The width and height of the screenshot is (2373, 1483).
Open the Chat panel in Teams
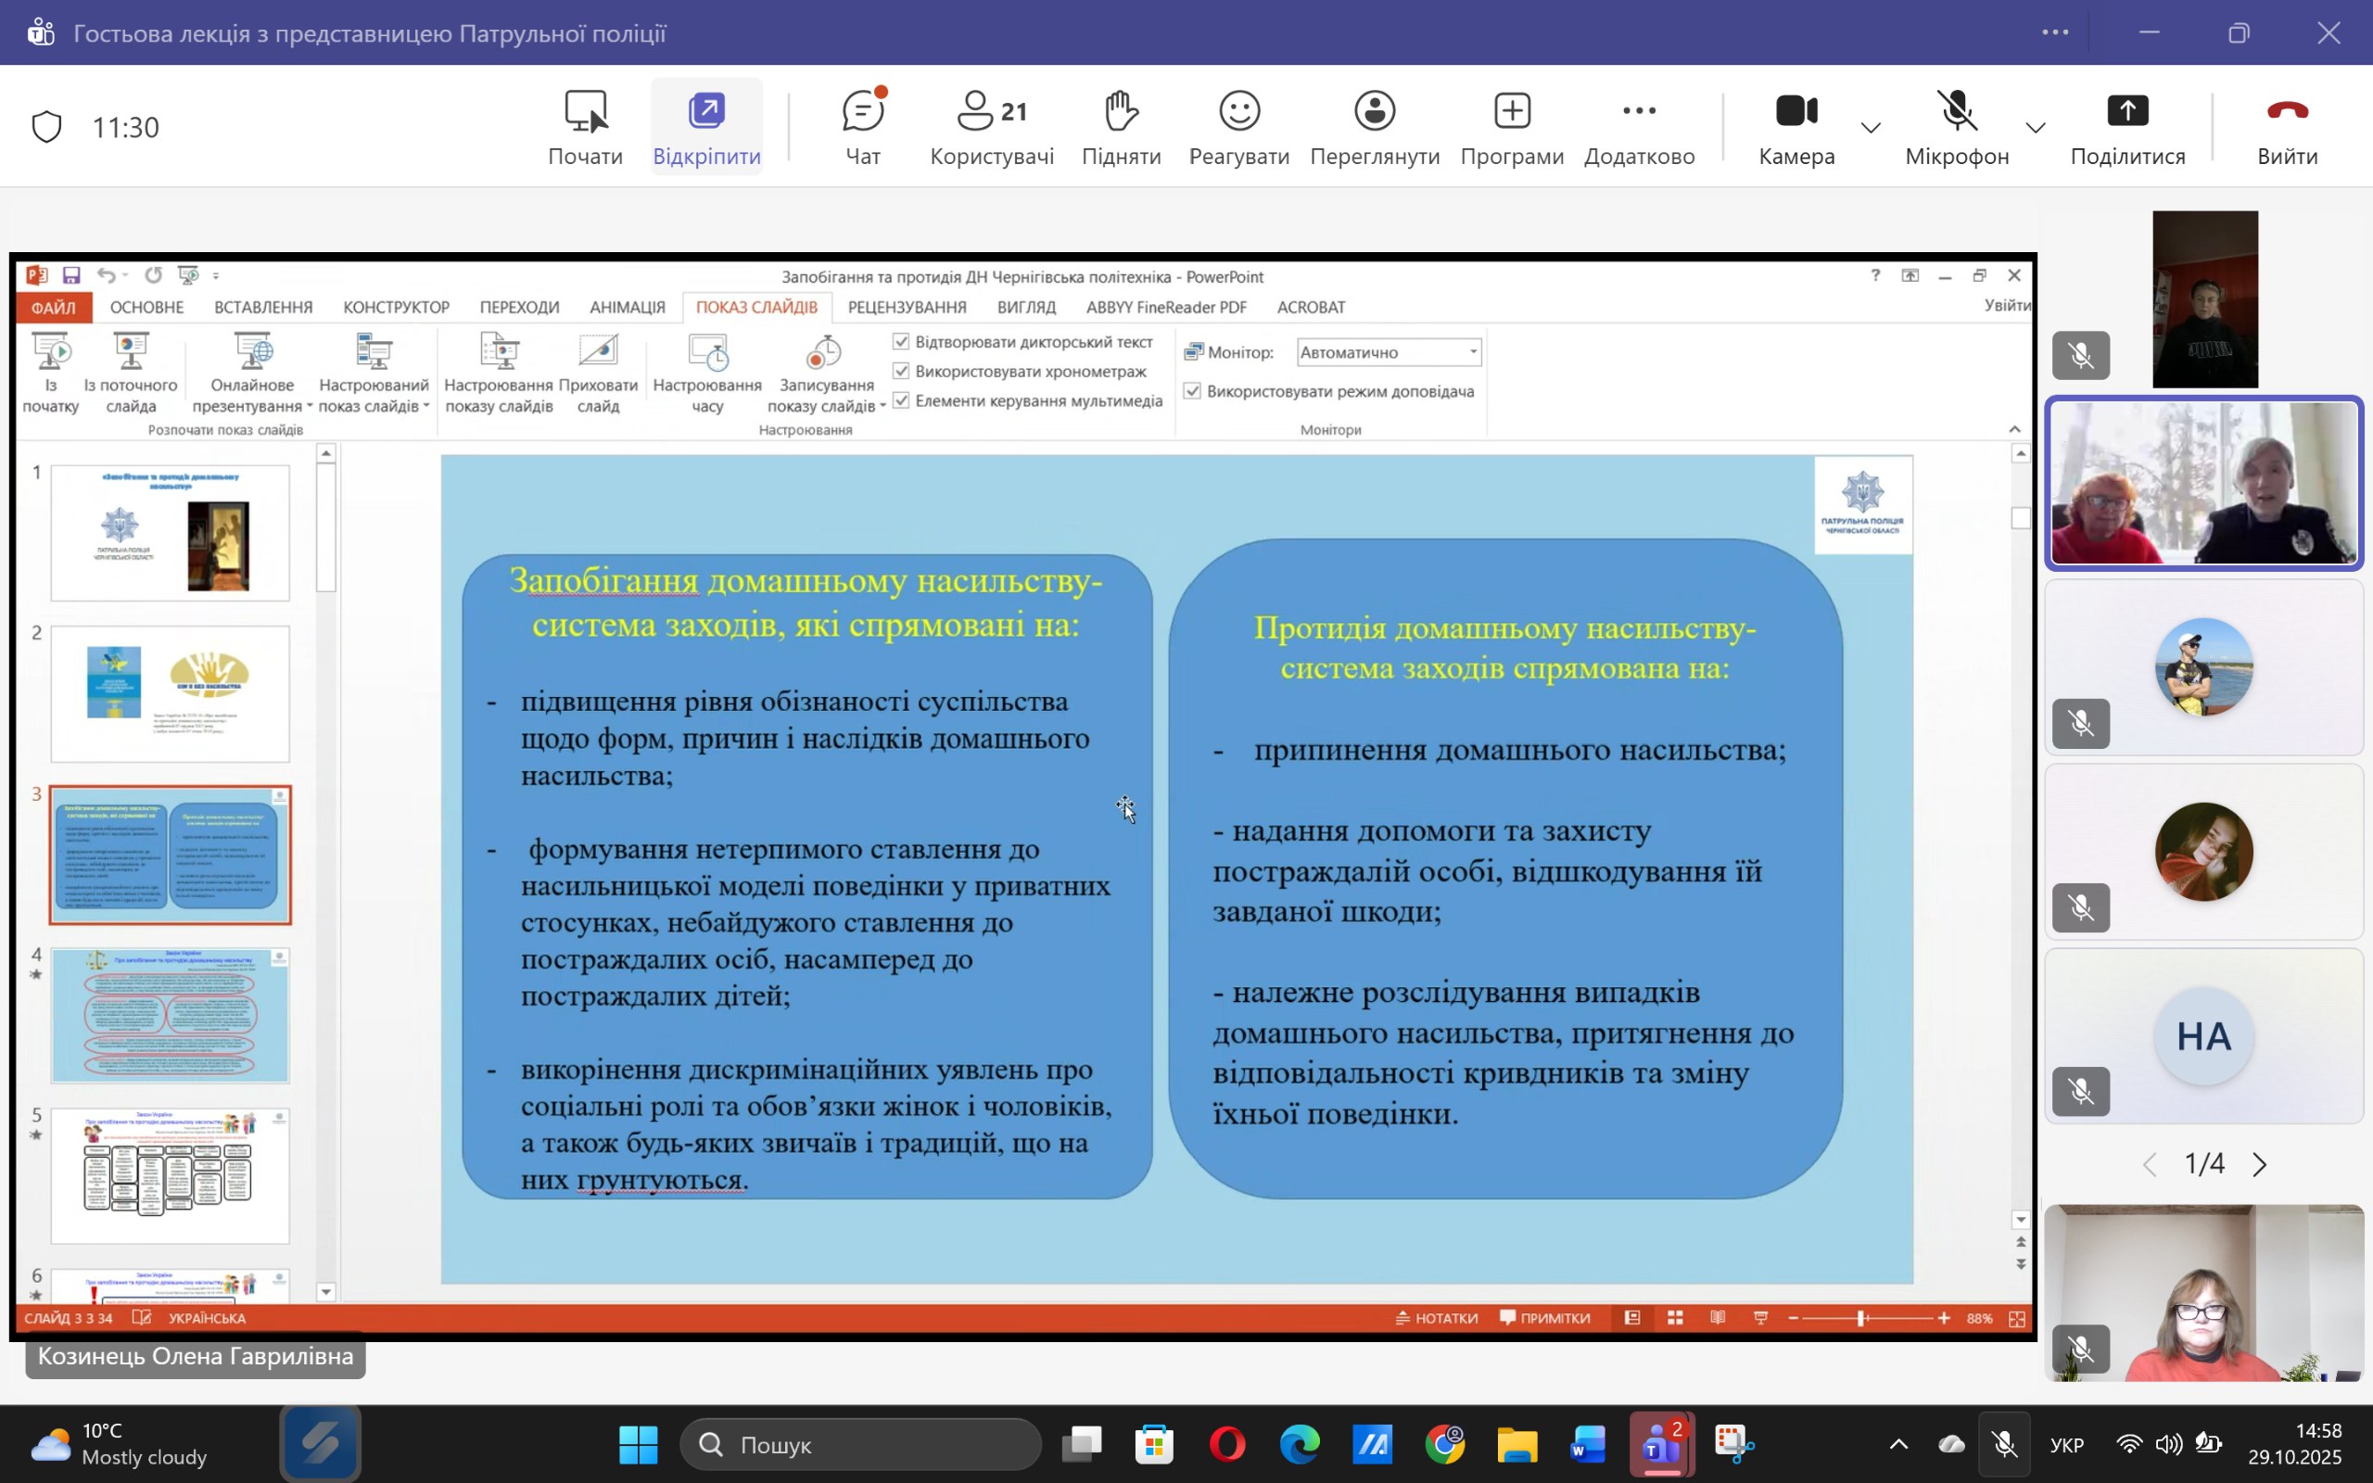862,128
